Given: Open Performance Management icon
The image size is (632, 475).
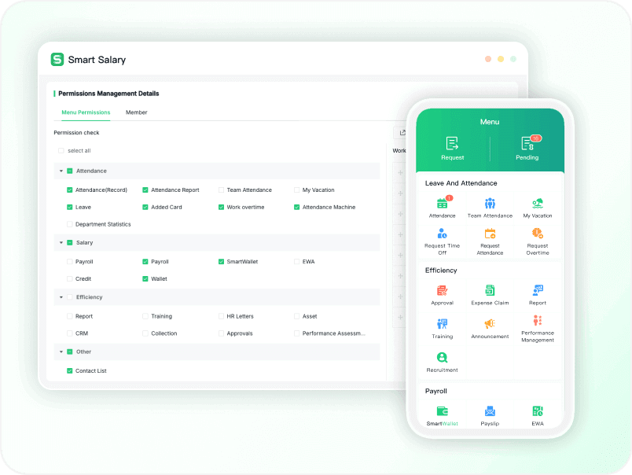Looking at the screenshot, I should pos(538,321).
